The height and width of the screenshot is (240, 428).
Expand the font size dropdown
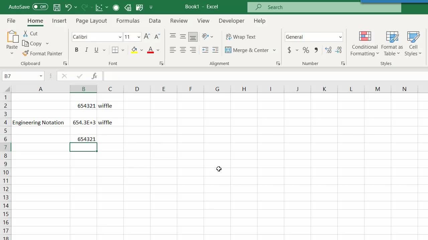[x=139, y=37]
